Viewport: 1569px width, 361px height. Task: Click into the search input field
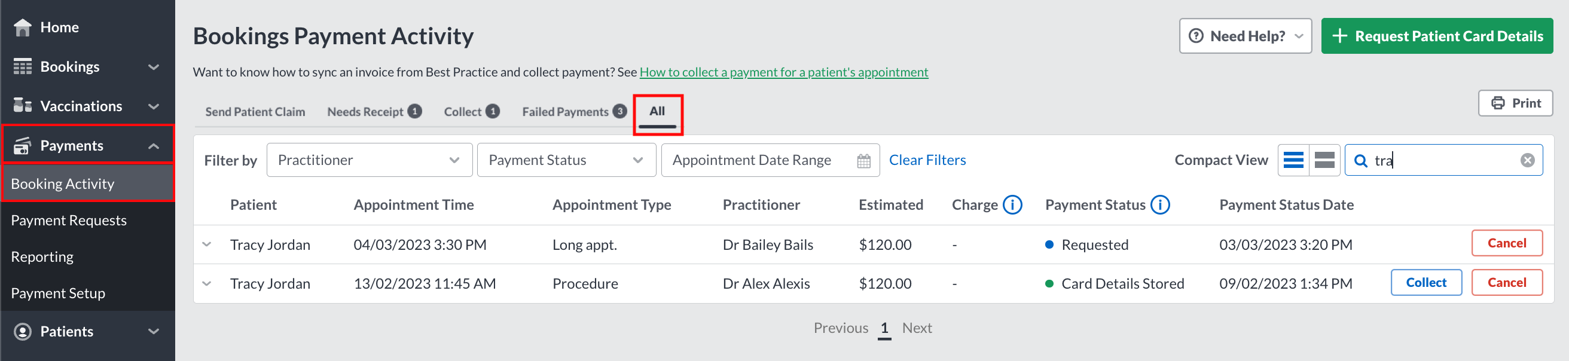click(x=1443, y=161)
